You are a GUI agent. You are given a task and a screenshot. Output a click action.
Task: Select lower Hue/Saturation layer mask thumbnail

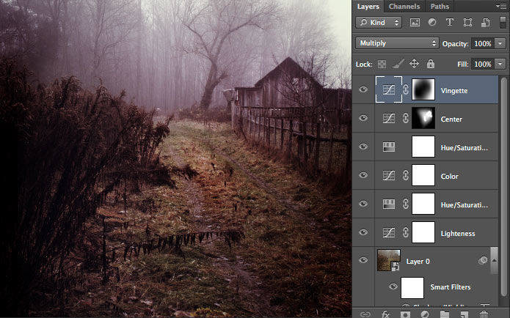pos(423,204)
